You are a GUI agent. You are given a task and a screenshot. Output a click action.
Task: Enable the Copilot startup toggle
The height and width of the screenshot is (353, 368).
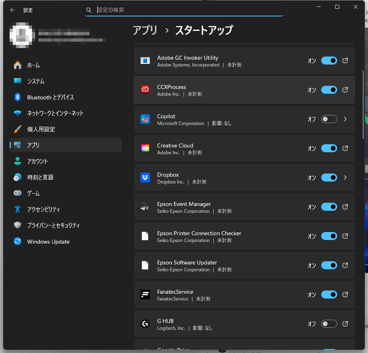point(329,119)
